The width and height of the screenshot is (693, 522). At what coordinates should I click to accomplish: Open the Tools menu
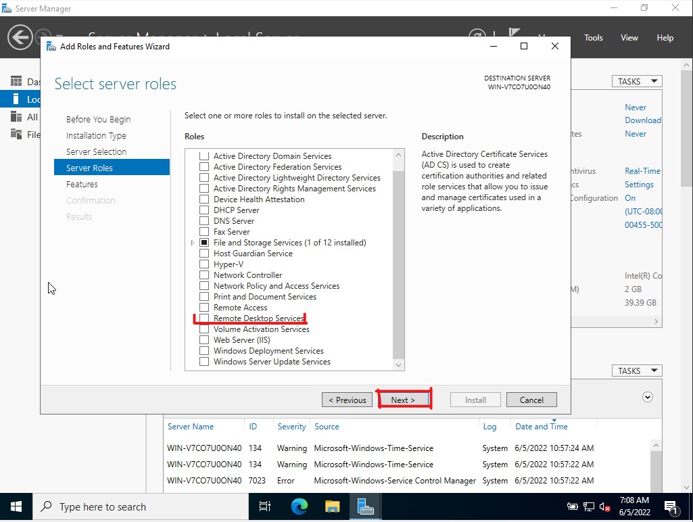(x=593, y=38)
